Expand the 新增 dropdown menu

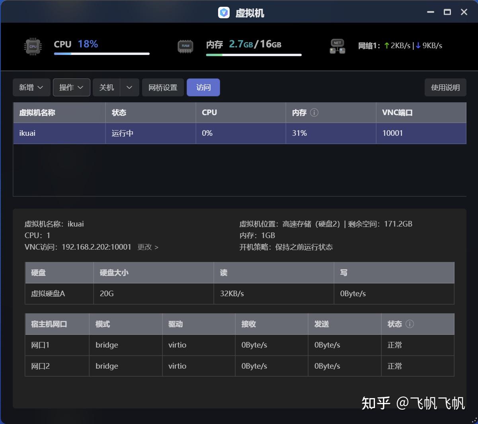click(31, 87)
